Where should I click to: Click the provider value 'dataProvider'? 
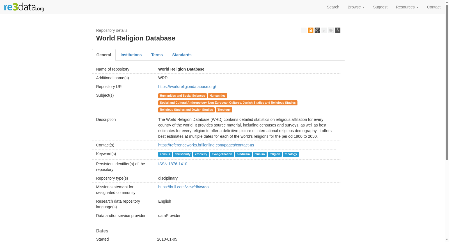point(169,216)
